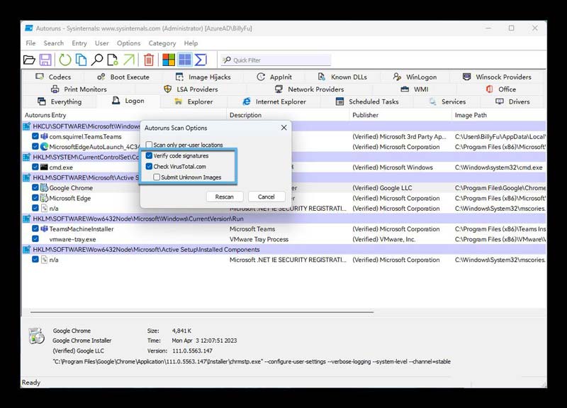Uncheck the Google Chrome entry
The height and width of the screenshot is (408, 567).
point(35,187)
